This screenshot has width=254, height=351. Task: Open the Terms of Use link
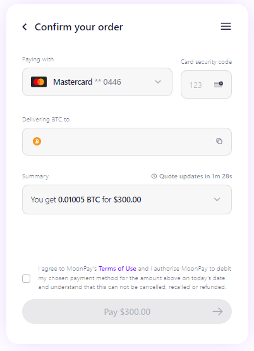118,269
